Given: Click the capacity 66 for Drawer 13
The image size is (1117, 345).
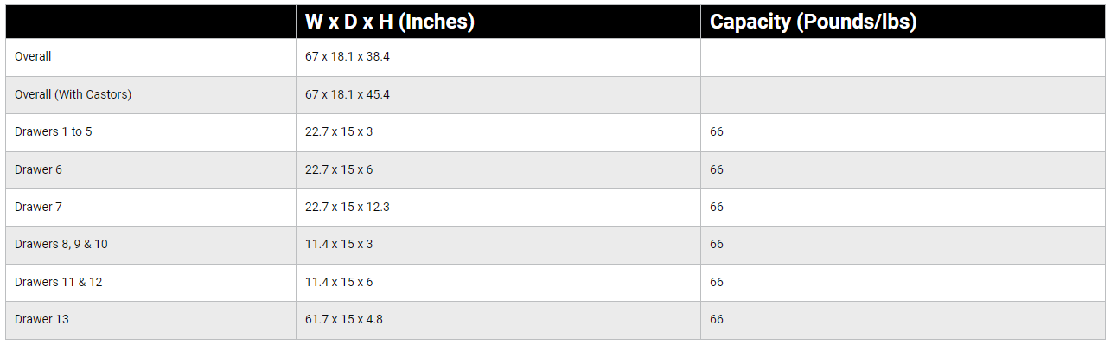Looking at the screenshot, I should [717, 319].
